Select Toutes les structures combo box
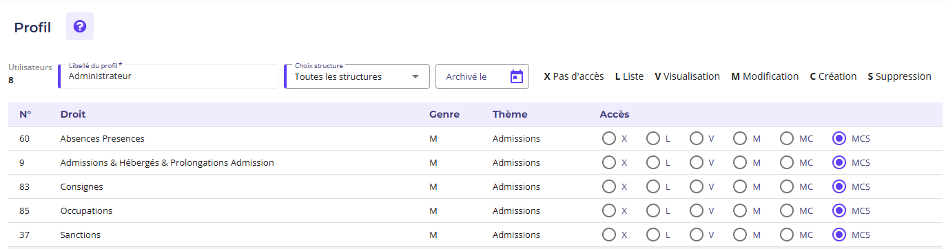 pyautogui.click(x=357, y=76)
